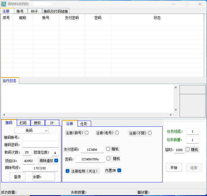Uncheck the 内置SM checkbox

coord(119,170)
